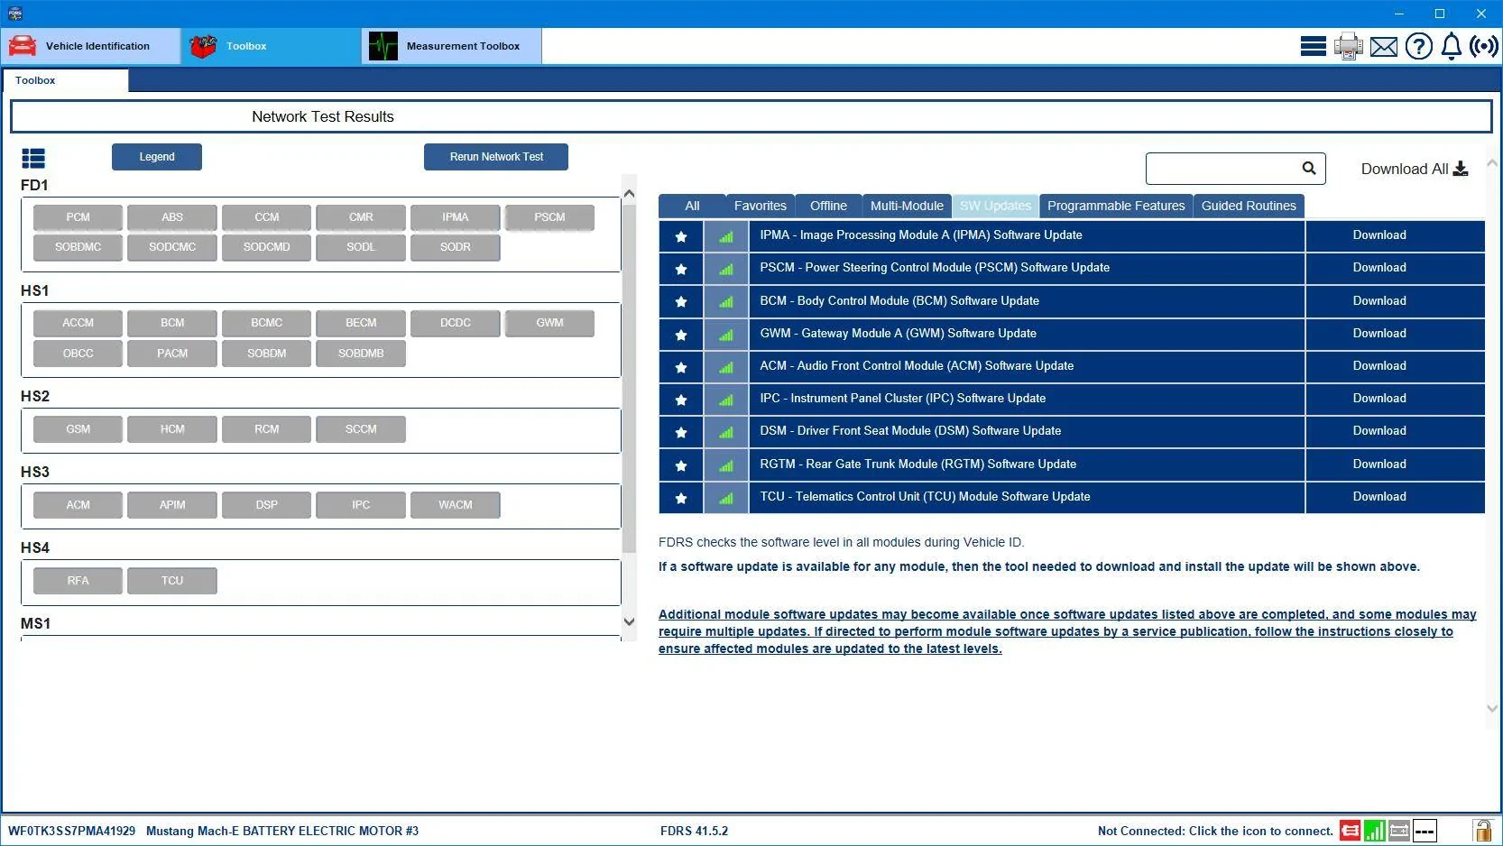The image size is (1503, 846).
Task: Select the Favorites tab
Action: pos(761,206)
